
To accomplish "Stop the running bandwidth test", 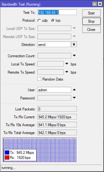I will point(91,21).
